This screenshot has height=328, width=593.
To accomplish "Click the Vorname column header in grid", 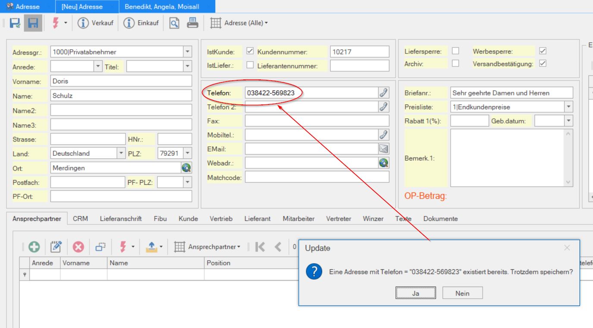I will click(x=84, y=263).
